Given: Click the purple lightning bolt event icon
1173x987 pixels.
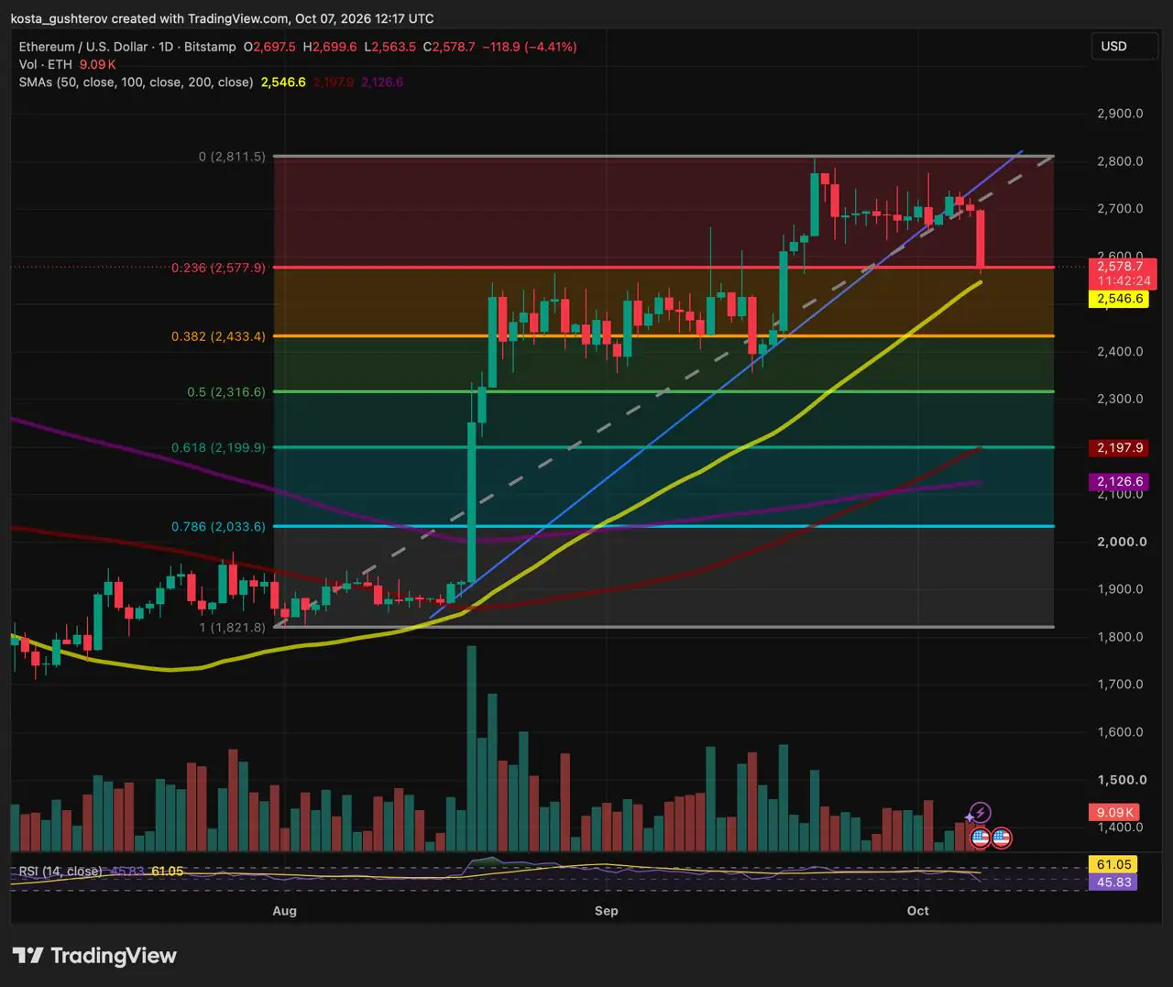Looking at the screenshot, I should tap(981, 813).
